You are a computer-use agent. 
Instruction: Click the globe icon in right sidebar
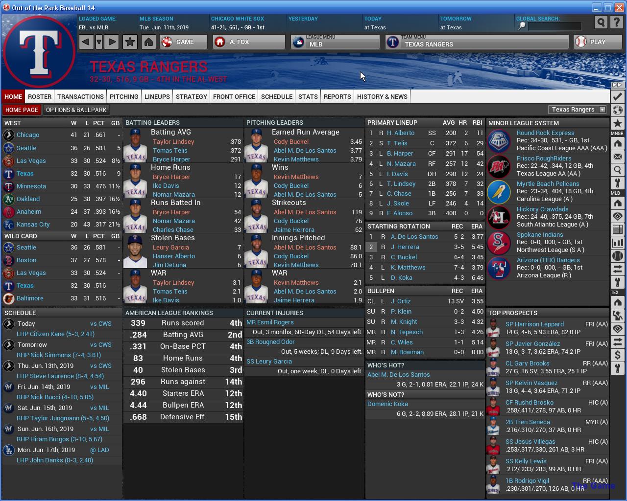(x=617, y=110)
